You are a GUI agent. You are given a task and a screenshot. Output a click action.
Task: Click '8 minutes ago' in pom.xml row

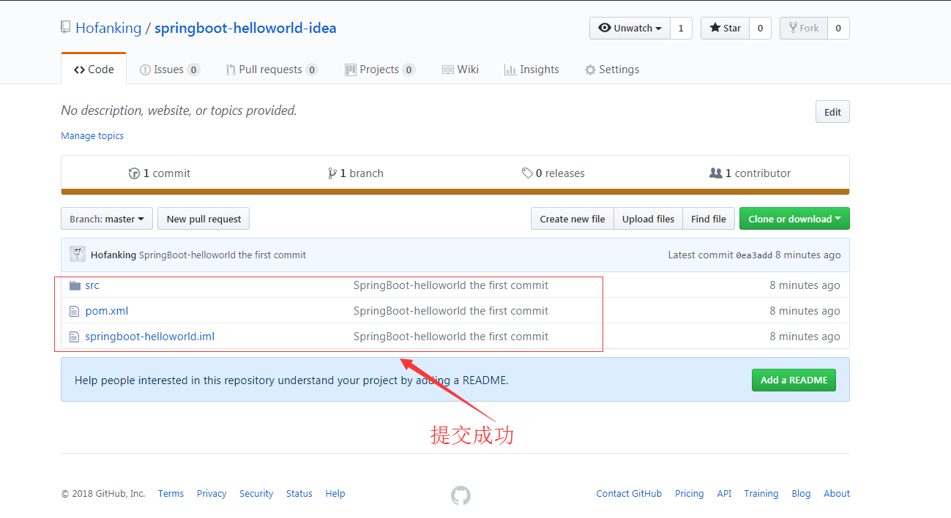[805, 311]
